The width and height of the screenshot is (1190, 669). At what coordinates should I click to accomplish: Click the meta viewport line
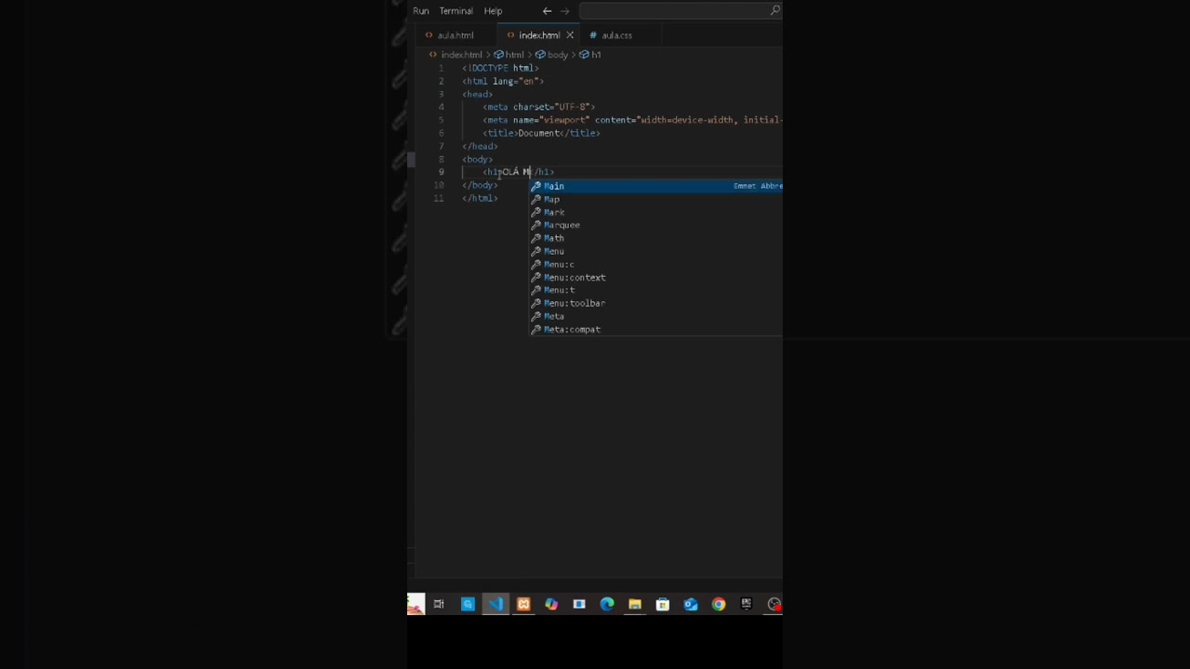(632, 120)
